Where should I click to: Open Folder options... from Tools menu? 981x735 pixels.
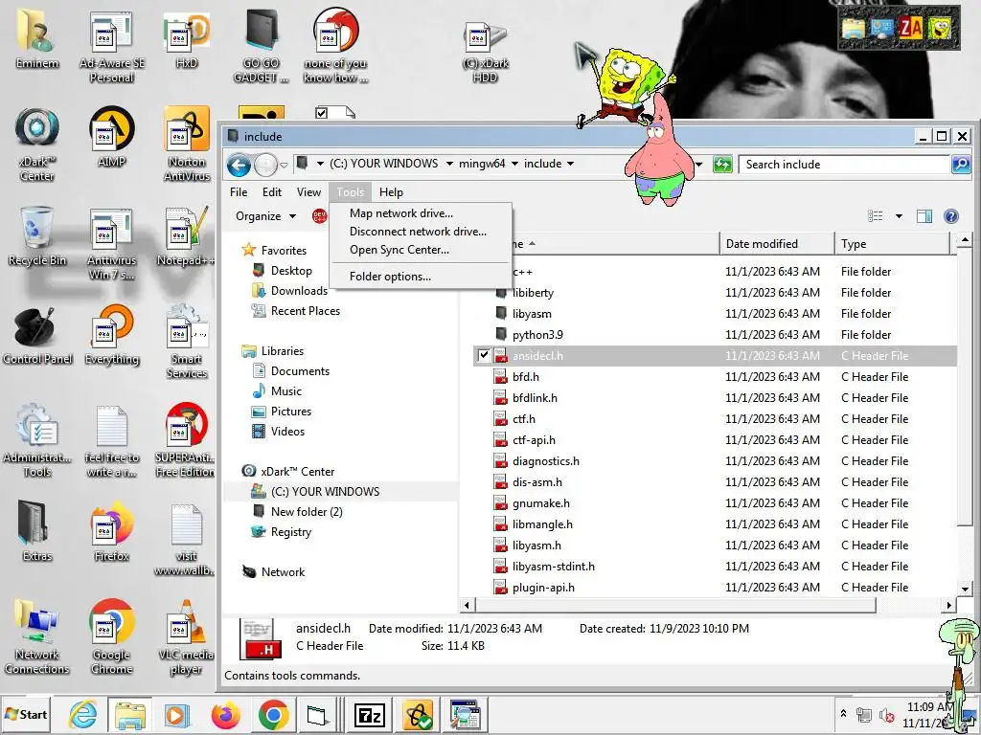click(420, 277)
